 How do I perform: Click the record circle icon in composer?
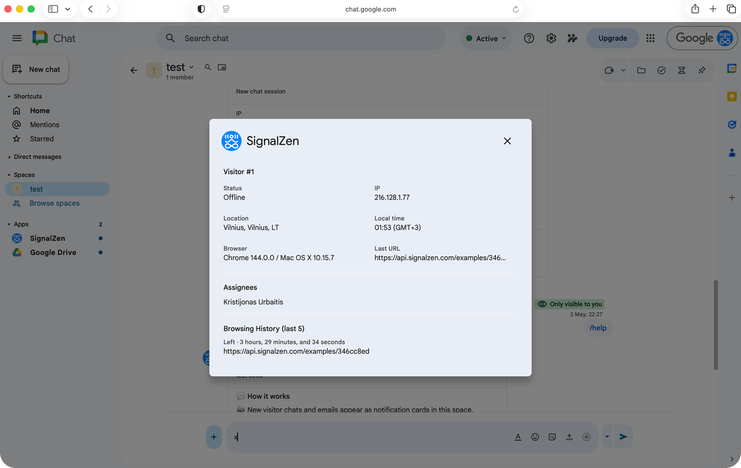tap(586, 437)
